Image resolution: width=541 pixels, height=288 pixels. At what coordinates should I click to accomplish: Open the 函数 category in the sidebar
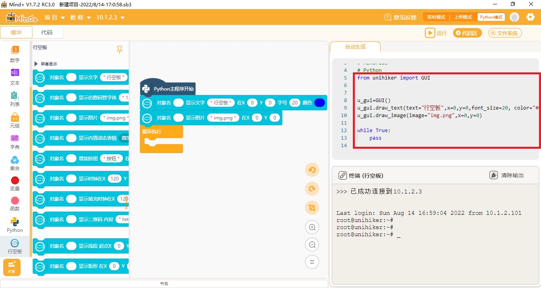coord(15,204)
